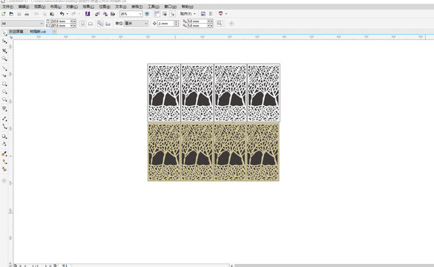Toggle show guidelines button
Image resolution: width=434 pixels, height=267 pixels.
point(172,14)
